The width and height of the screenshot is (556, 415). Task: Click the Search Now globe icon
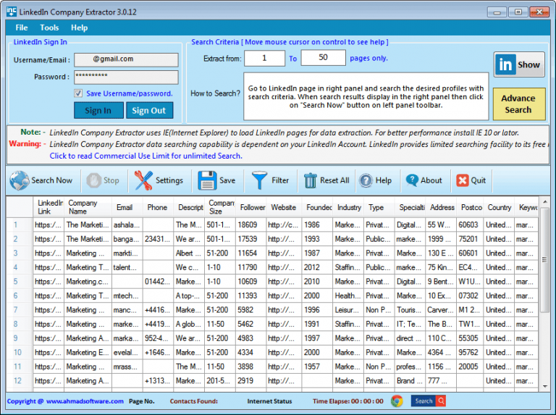click(20, 180)
